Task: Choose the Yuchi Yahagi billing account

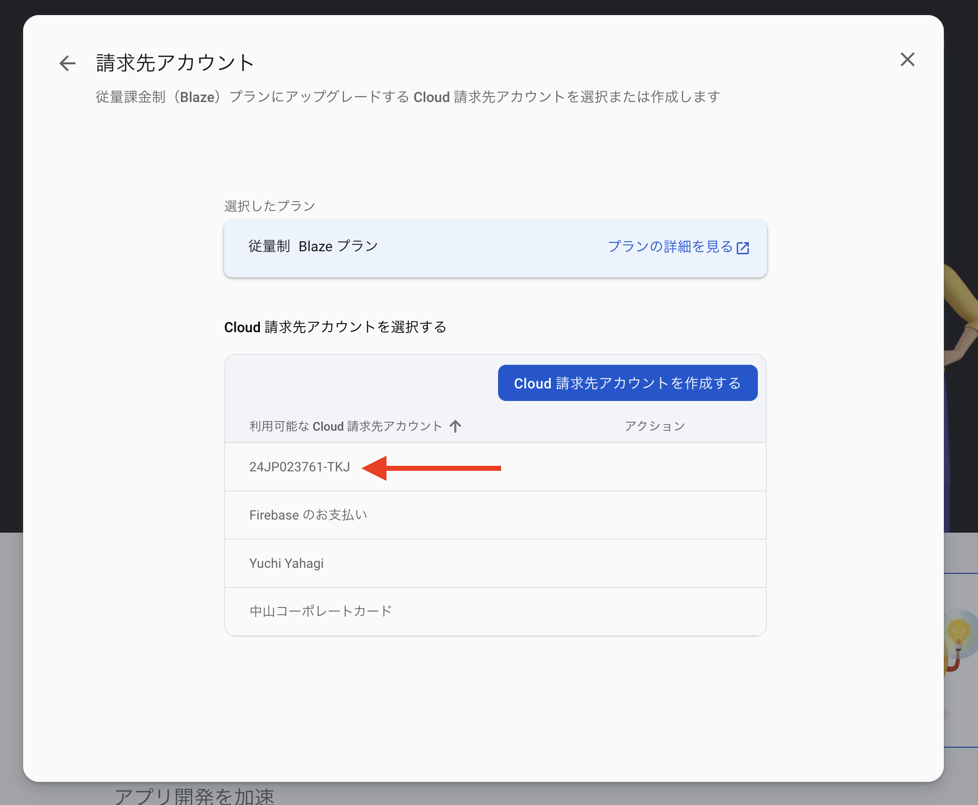Action: pos(286,563)
